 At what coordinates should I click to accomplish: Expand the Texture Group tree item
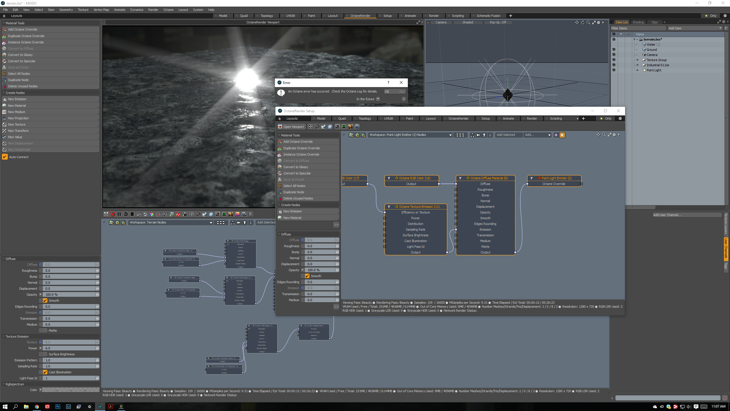pyautogui.click(x=638, y=60)
